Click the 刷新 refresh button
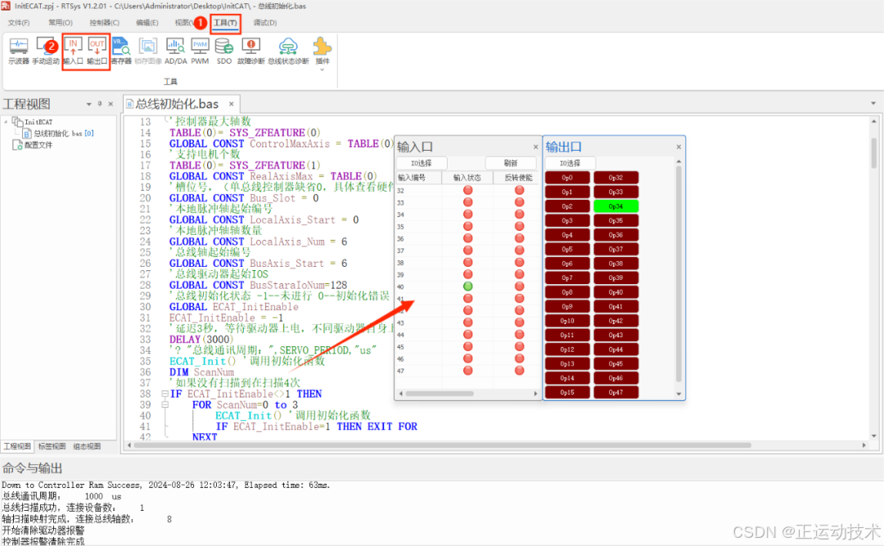This screenshot has width=884, height=546. point(512,162)
